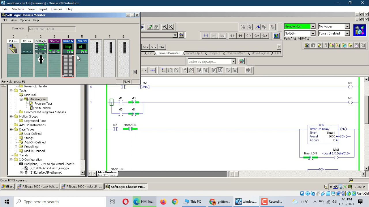Image resolution: width=369 pixels, height=207 pixels.
Task: Insert a CTD count down instruction
Action: tap(154, 47)
